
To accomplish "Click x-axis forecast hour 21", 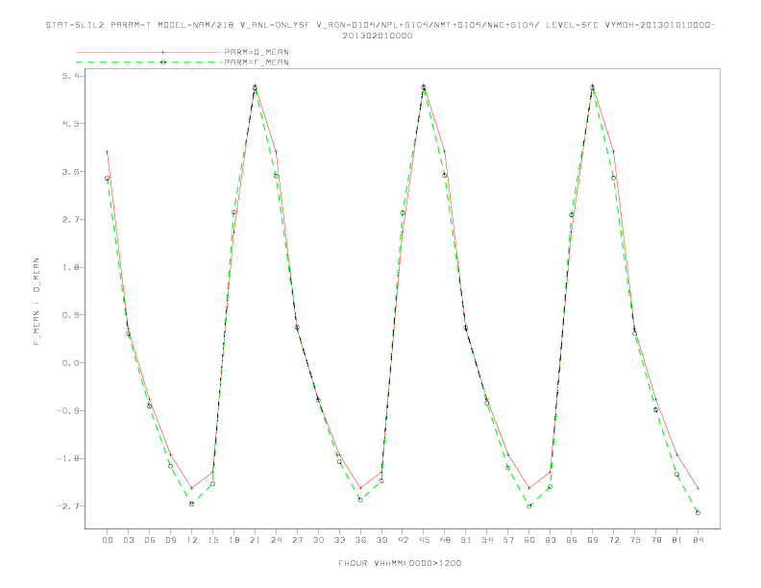I will click(x=255, y=540).
